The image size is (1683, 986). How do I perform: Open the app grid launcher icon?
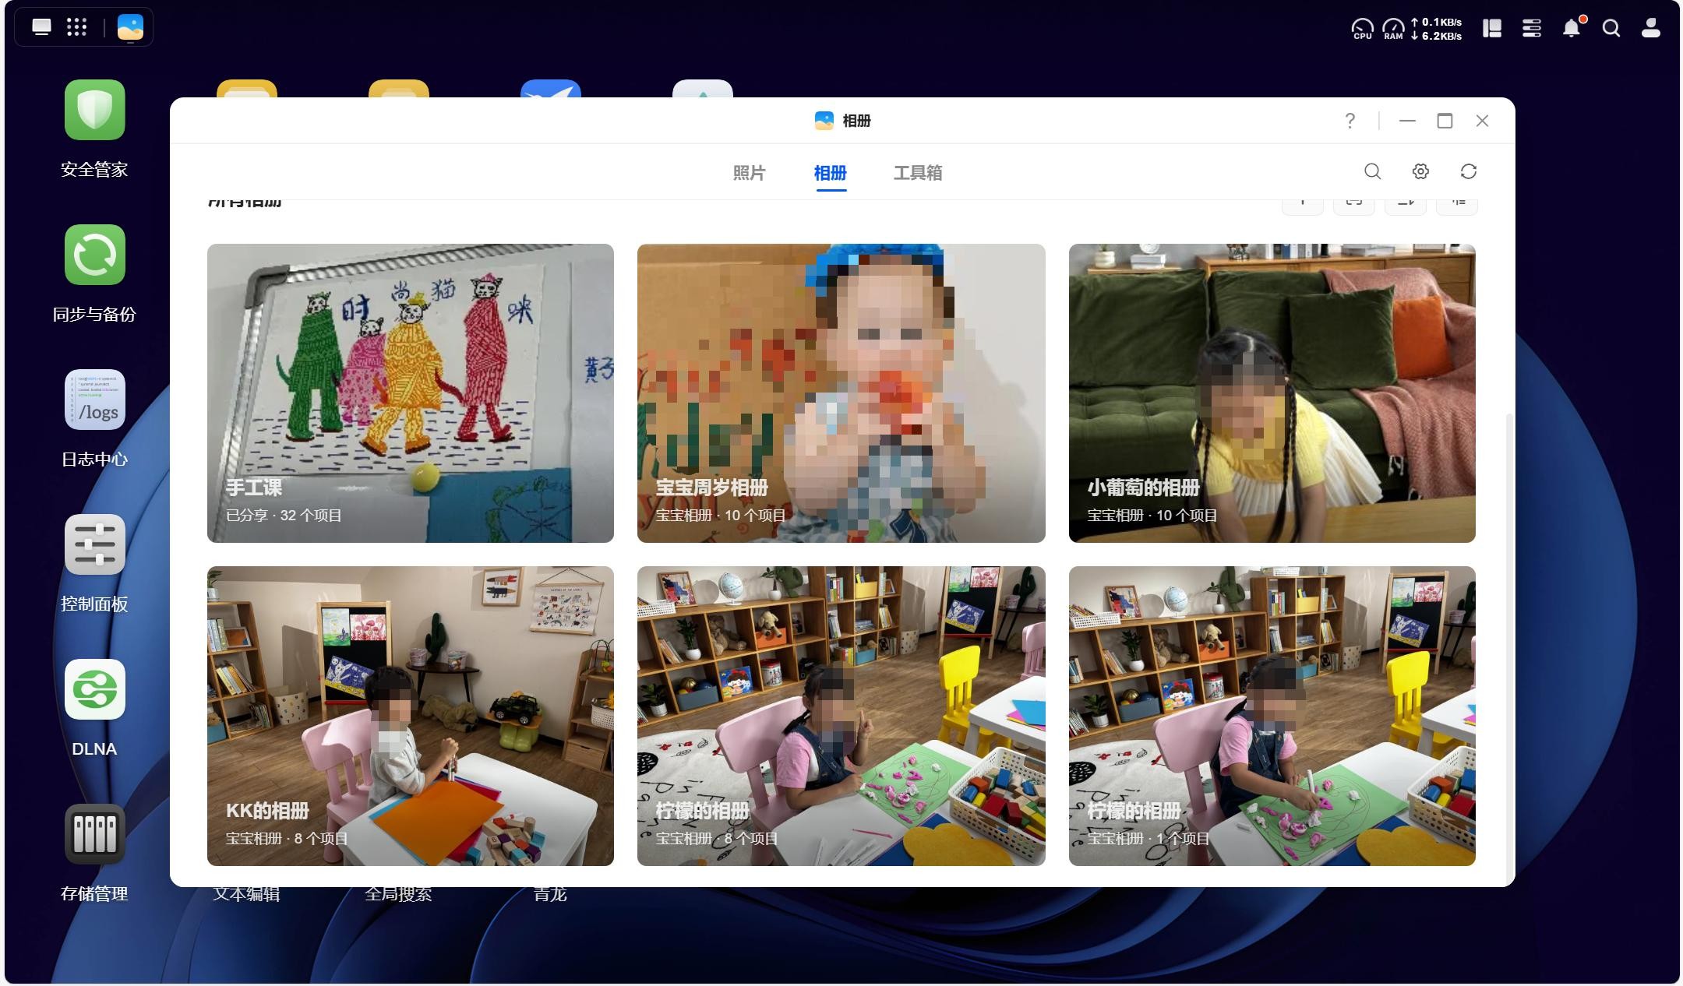pos(76,27)
